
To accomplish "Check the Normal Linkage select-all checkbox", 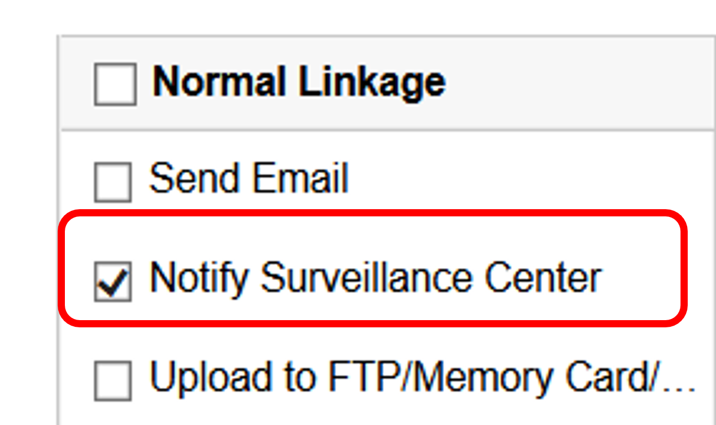I will (115, 84).
